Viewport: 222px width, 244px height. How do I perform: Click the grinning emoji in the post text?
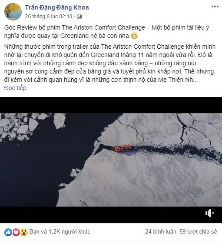(x=134, y=36)
